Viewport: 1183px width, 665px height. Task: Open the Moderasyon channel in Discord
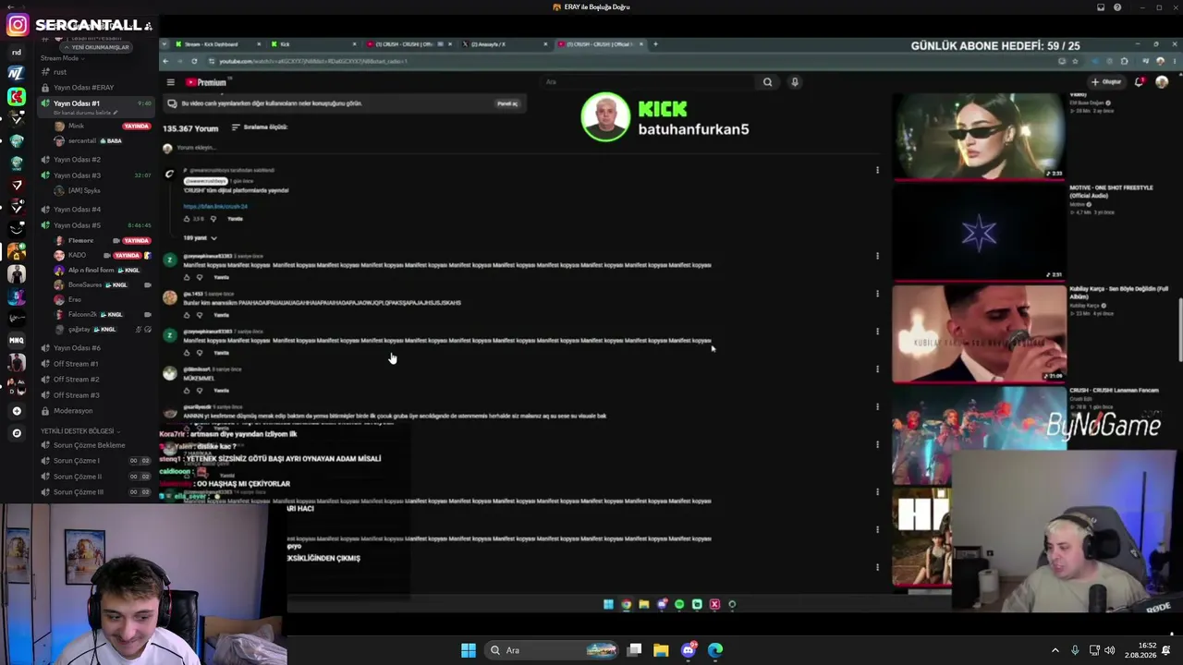point(73,411)
